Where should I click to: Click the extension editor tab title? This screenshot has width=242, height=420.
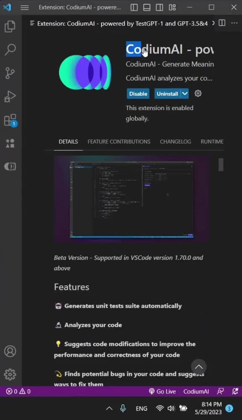(x=123, y=23)
